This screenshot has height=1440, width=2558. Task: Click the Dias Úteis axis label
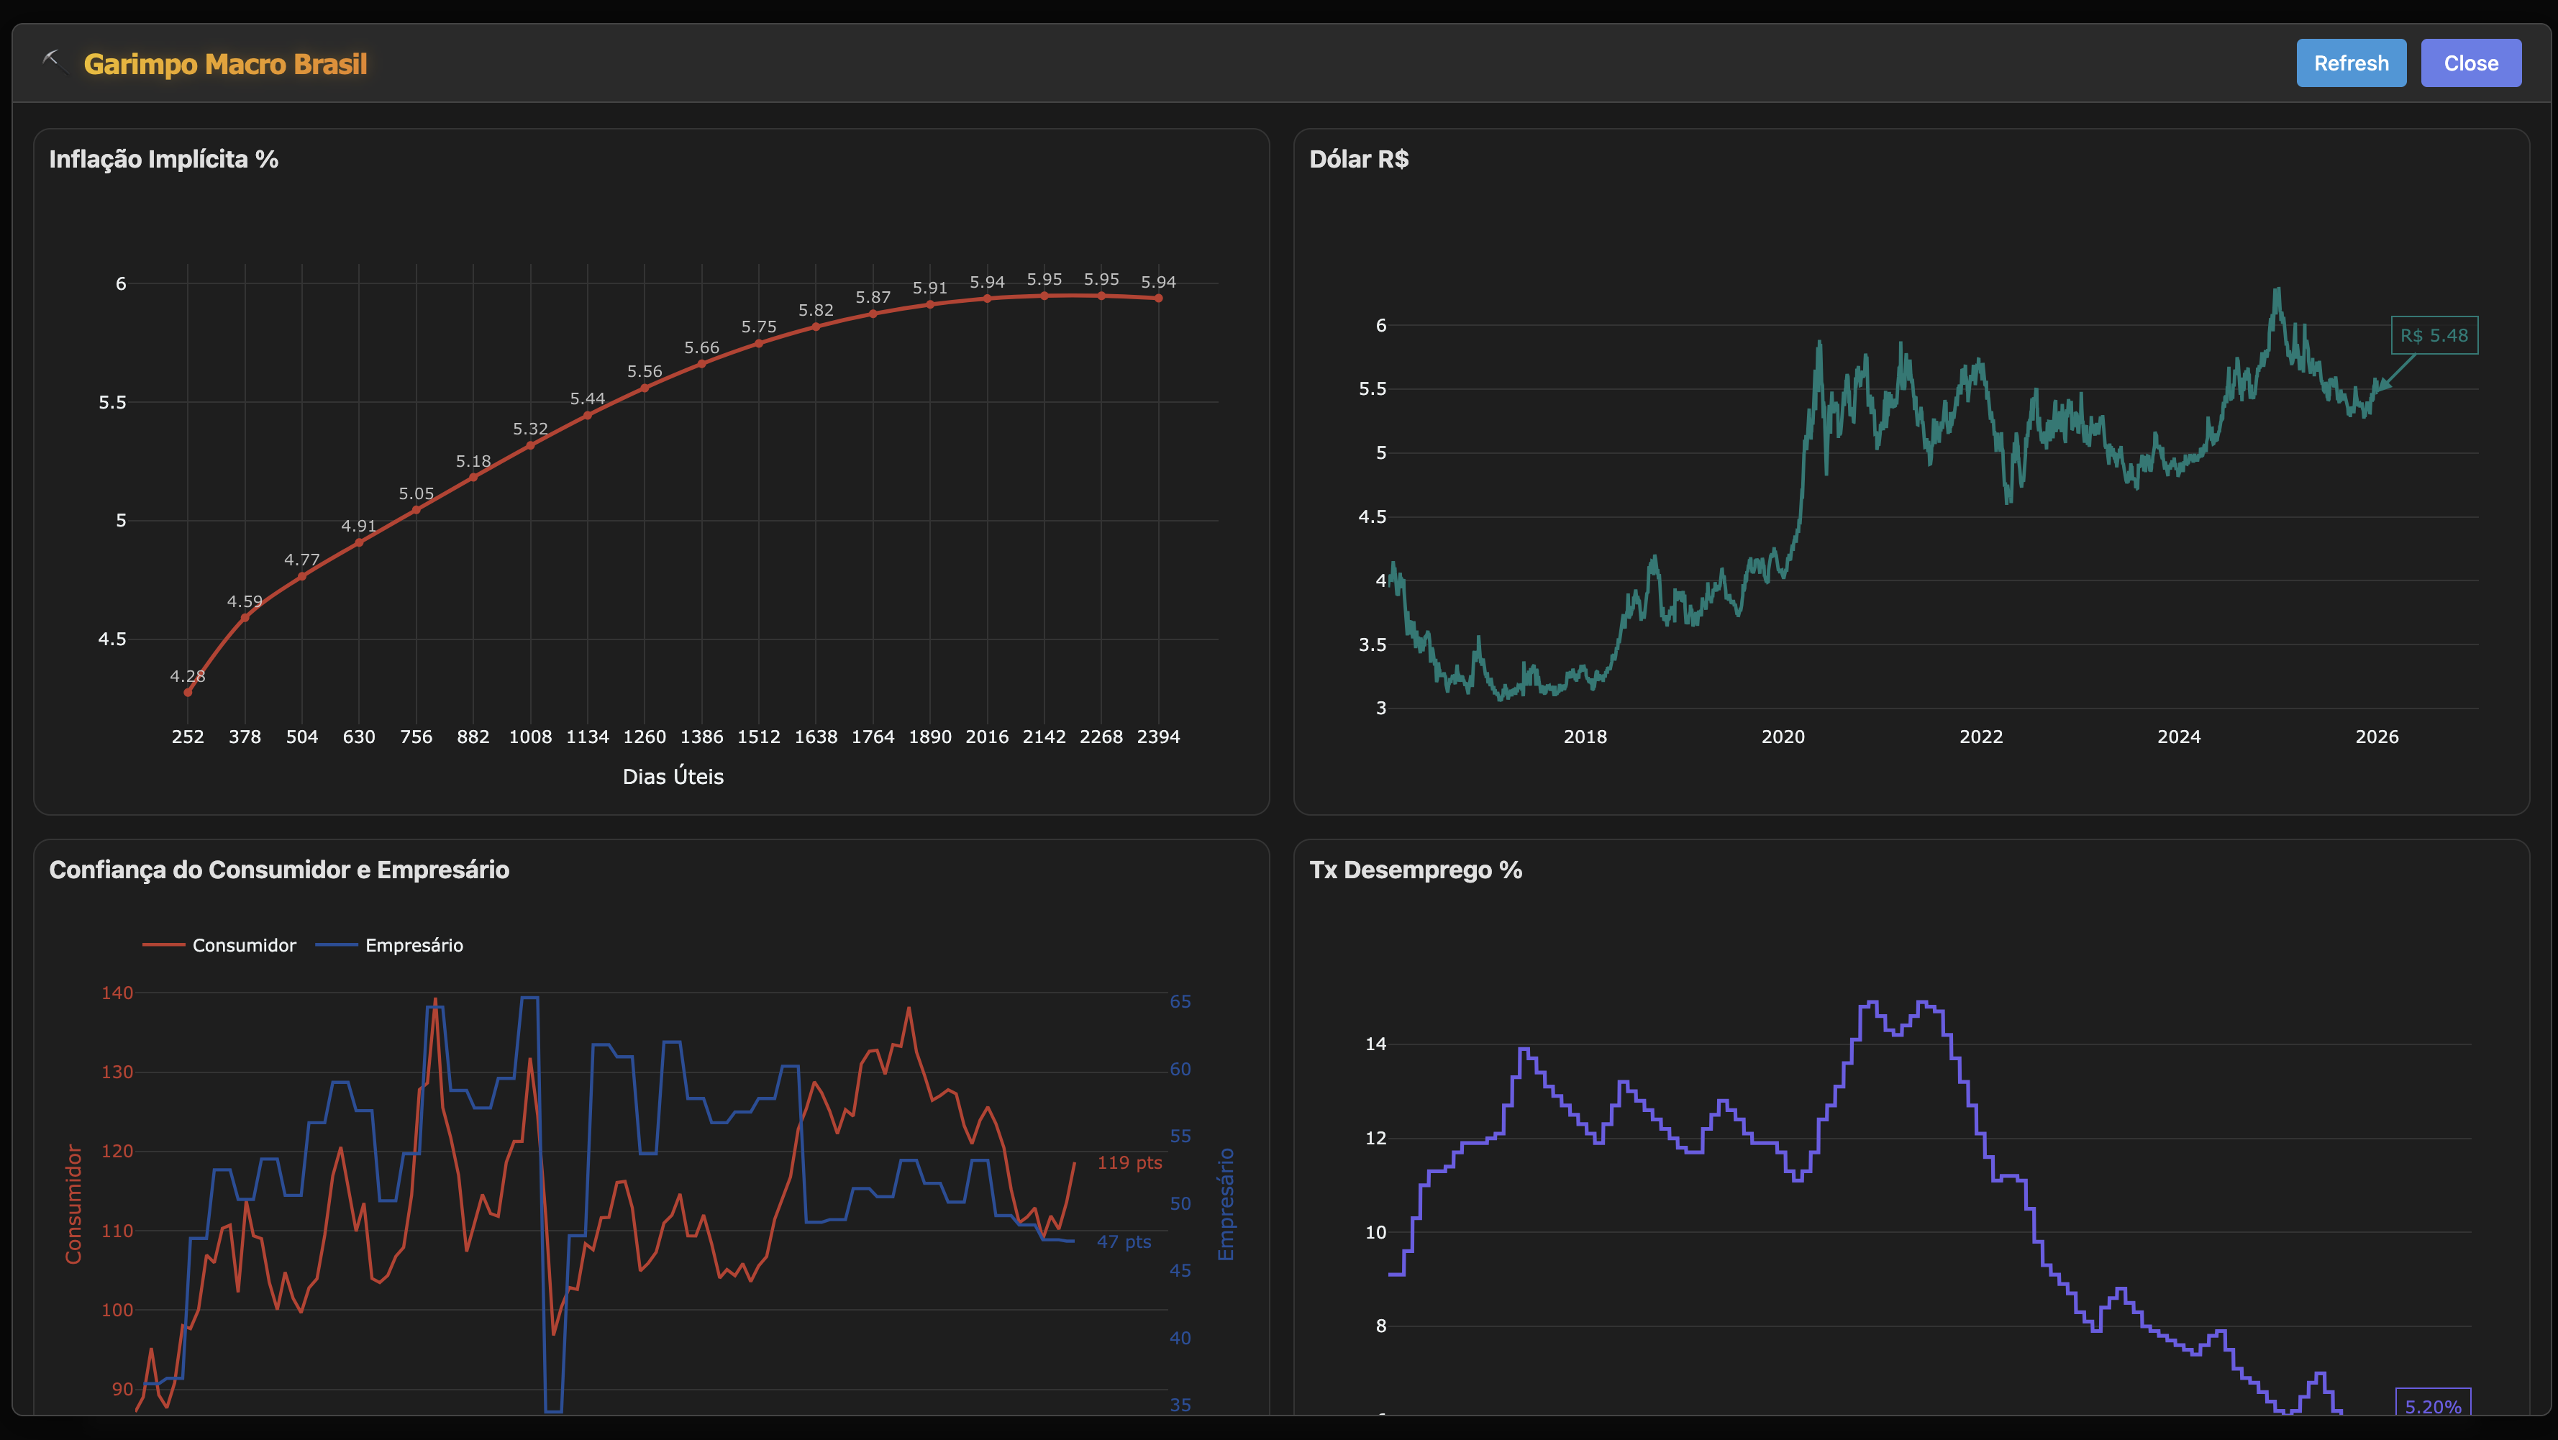click(x=673, y=777)
